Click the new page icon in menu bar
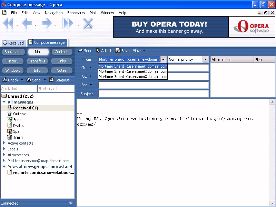 click(4, 12)
